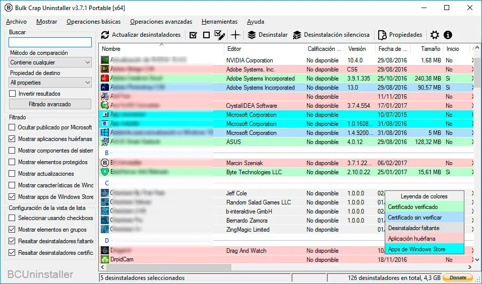Viewport: 482px width, 284px height.
Task: Click the Random Salad Games row app icon
Action: pos(105,202)
